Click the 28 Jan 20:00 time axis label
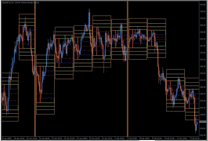The height and width of the screenshot is (141, 208). click(x=57, y=138)
